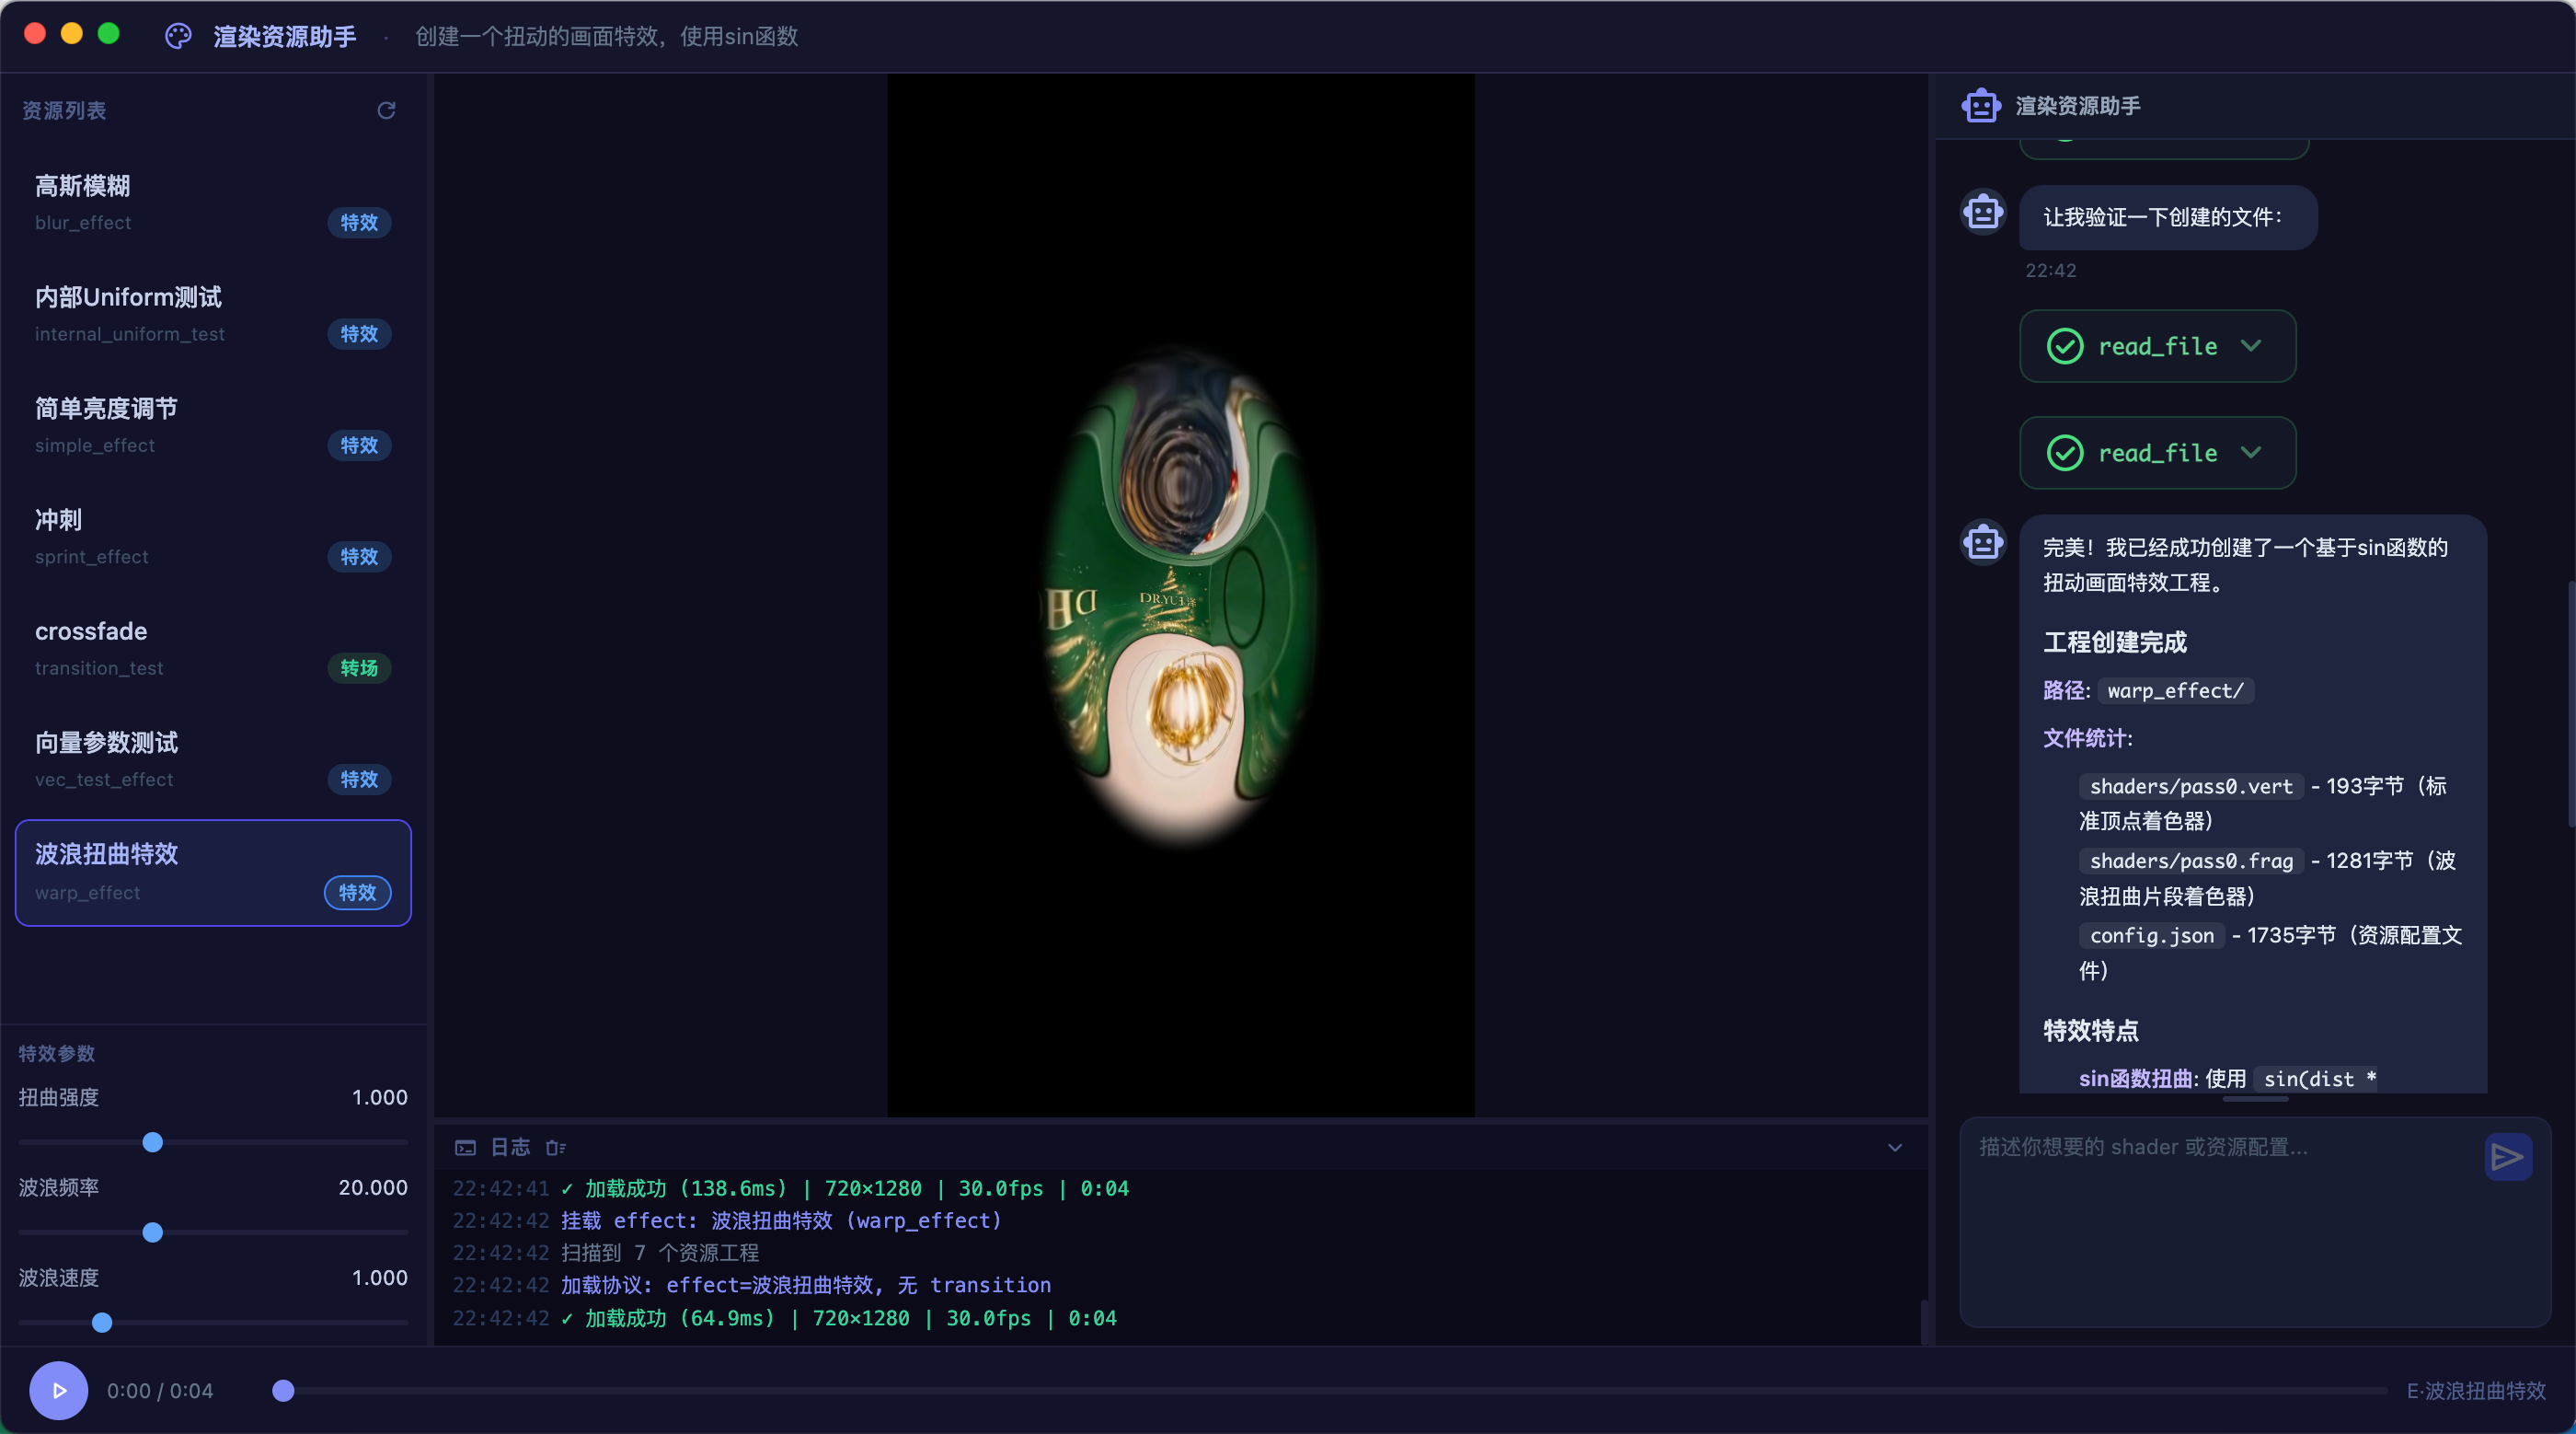Click the robot icon in the assistant panel header
The image size is (2576, 1434).
coord(1981,105)
